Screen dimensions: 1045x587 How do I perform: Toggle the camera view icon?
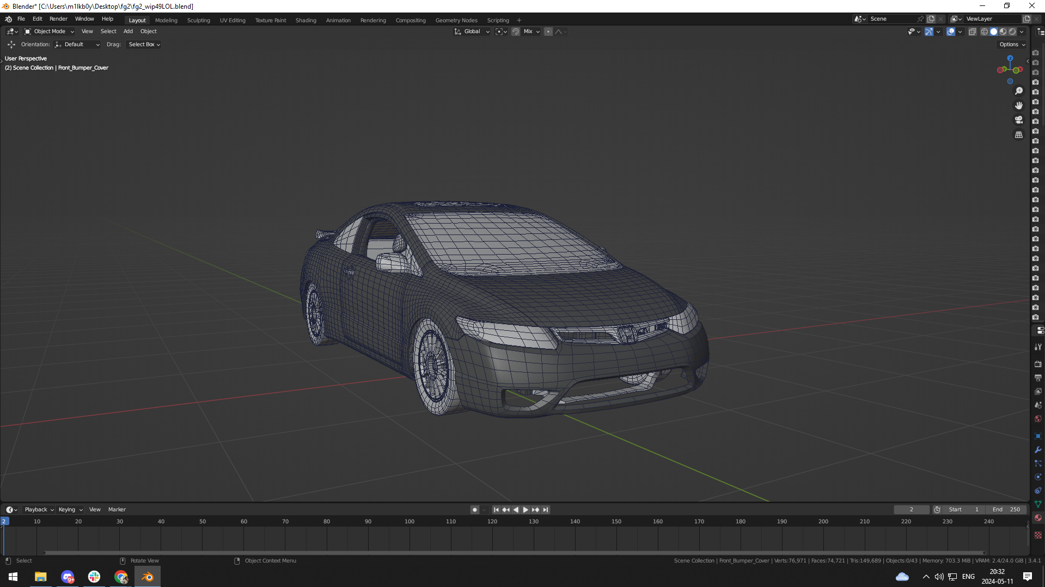click(1018, 120)
